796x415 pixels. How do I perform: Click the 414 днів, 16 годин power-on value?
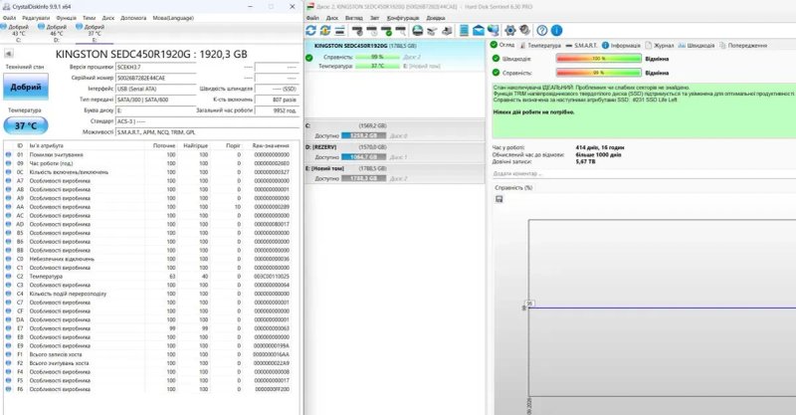(x=600, y=147)
